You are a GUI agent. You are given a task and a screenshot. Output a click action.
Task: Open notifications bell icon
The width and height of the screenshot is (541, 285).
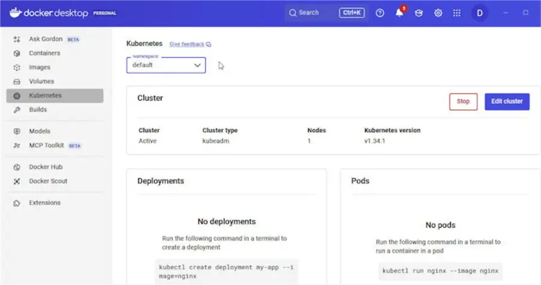click(x=399, y=13)
